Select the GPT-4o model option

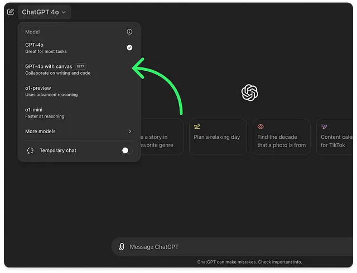pos(79,48)
